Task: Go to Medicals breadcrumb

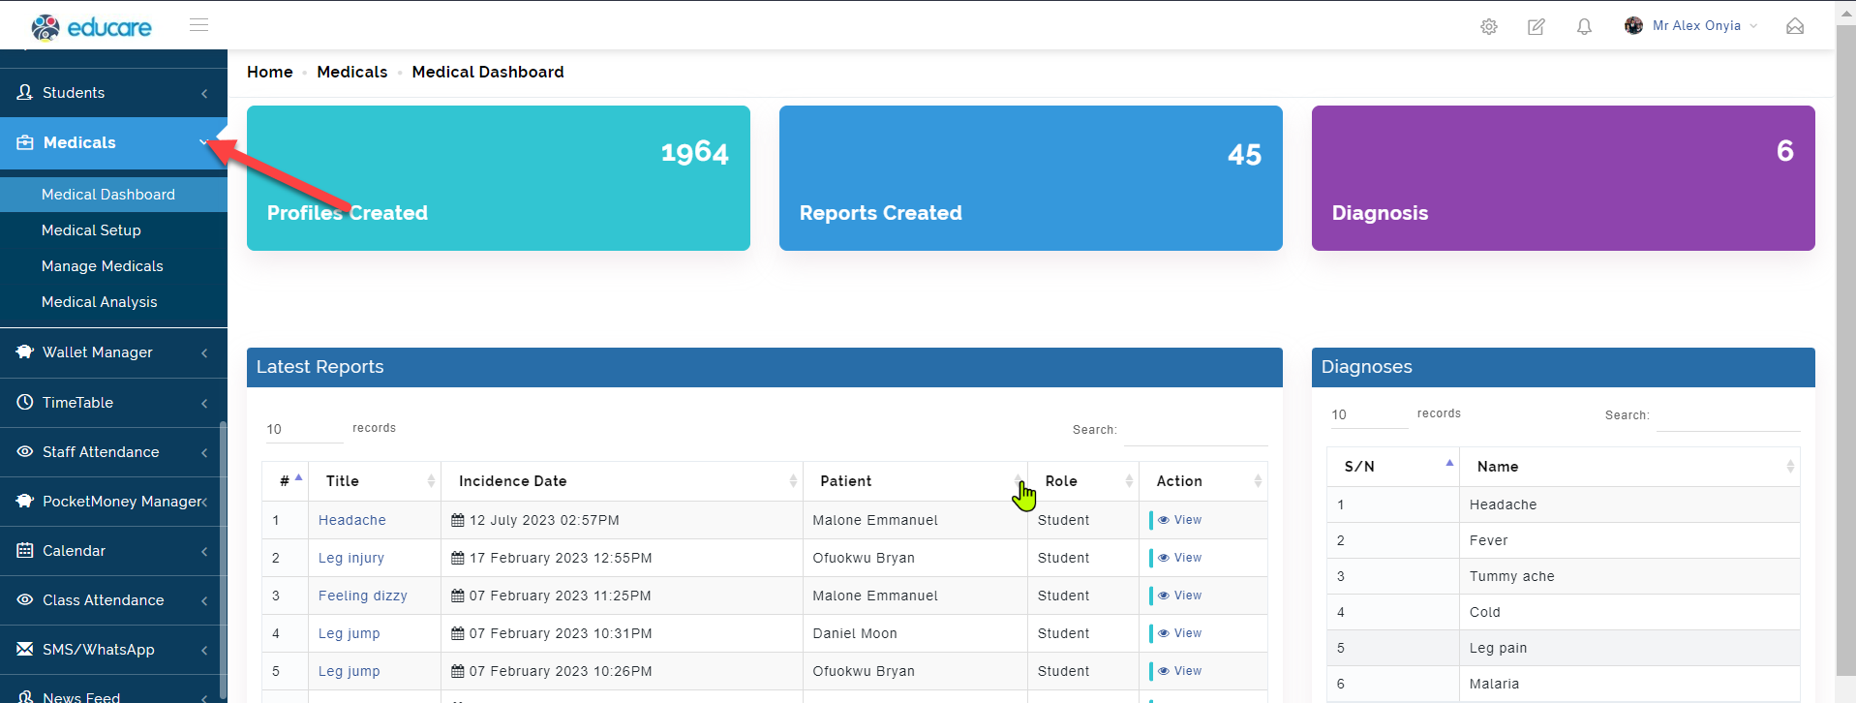Action: (x=352, y=72)
